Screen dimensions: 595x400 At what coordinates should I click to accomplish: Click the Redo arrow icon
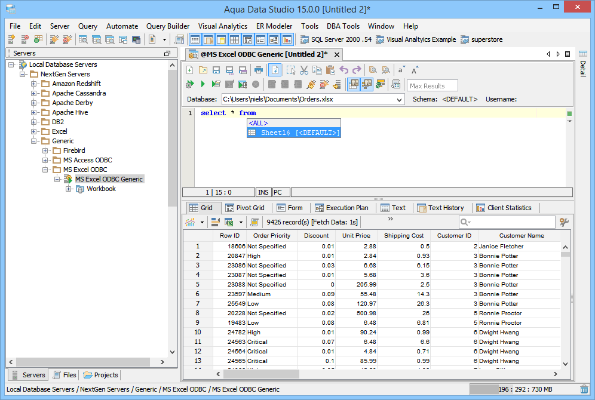357,70
